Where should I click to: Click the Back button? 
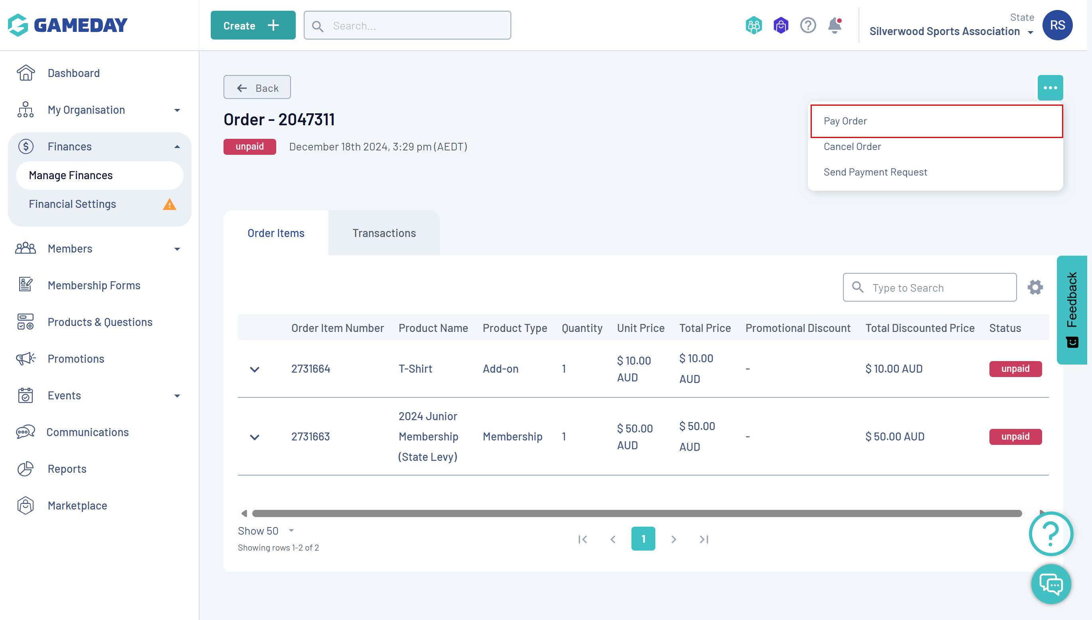tap(257, 88)
